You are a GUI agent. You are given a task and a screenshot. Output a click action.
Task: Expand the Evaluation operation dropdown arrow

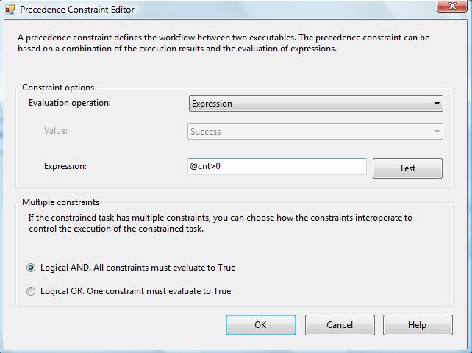coord(437,104)
